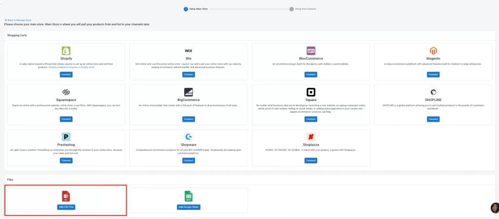Viewport: 499px width, 219px height.
Task: Click the Shopify bag logo
Action: [x=66, y=51]
